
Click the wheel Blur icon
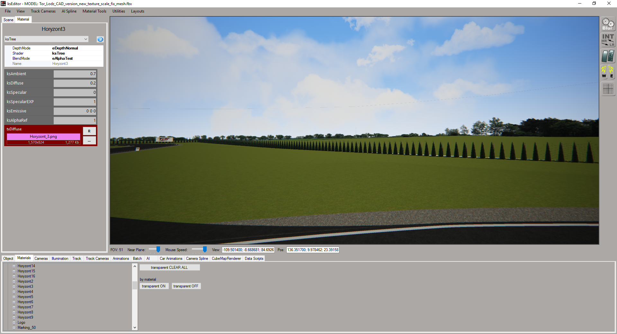(x=608, y=24)
